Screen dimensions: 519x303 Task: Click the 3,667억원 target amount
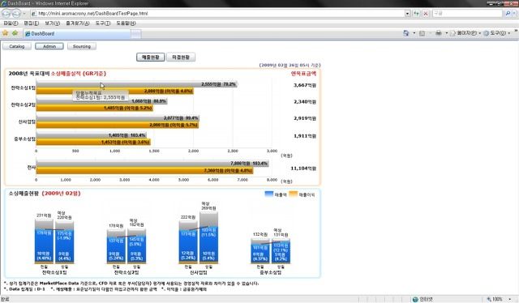tap(305, 85)
